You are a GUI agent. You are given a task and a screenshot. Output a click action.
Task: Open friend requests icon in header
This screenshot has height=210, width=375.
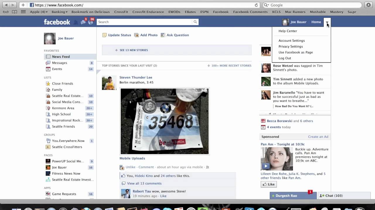[76, 22]
